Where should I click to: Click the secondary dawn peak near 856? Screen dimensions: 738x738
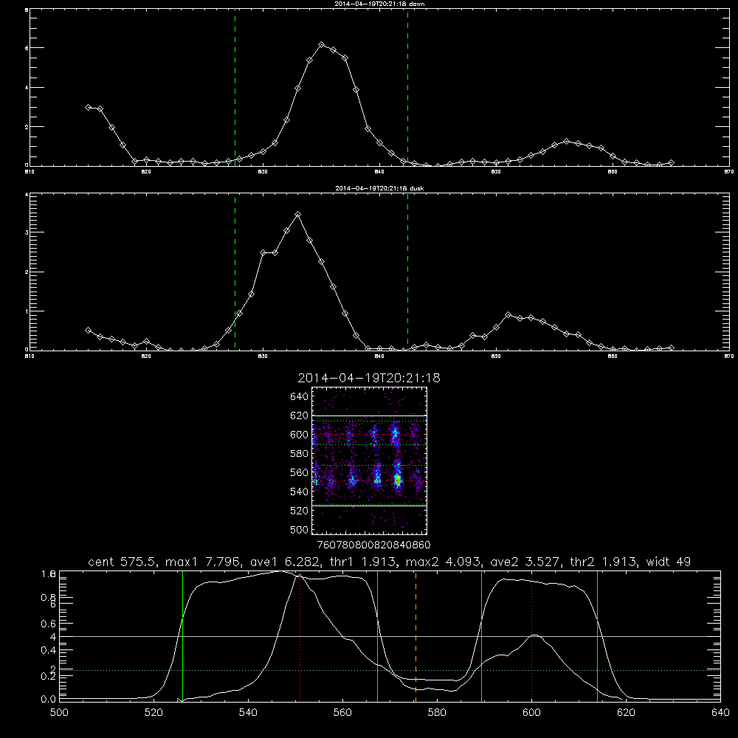[x=567, y=141]
